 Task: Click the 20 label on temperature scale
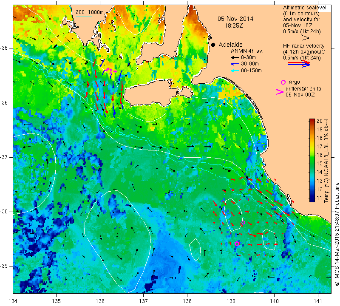click(320, 121)
